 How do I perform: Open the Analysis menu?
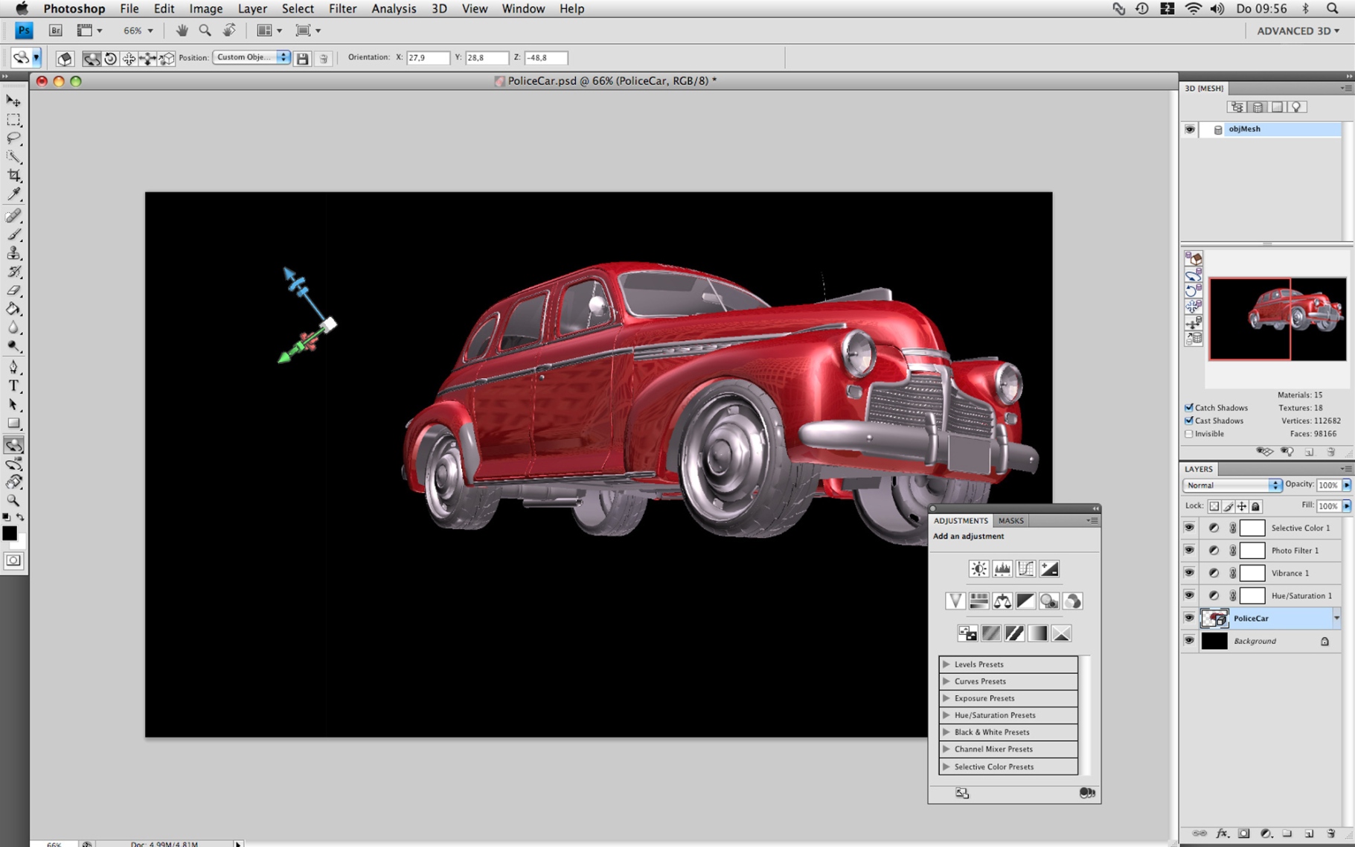pyautogui.click(x=394, y=9)
